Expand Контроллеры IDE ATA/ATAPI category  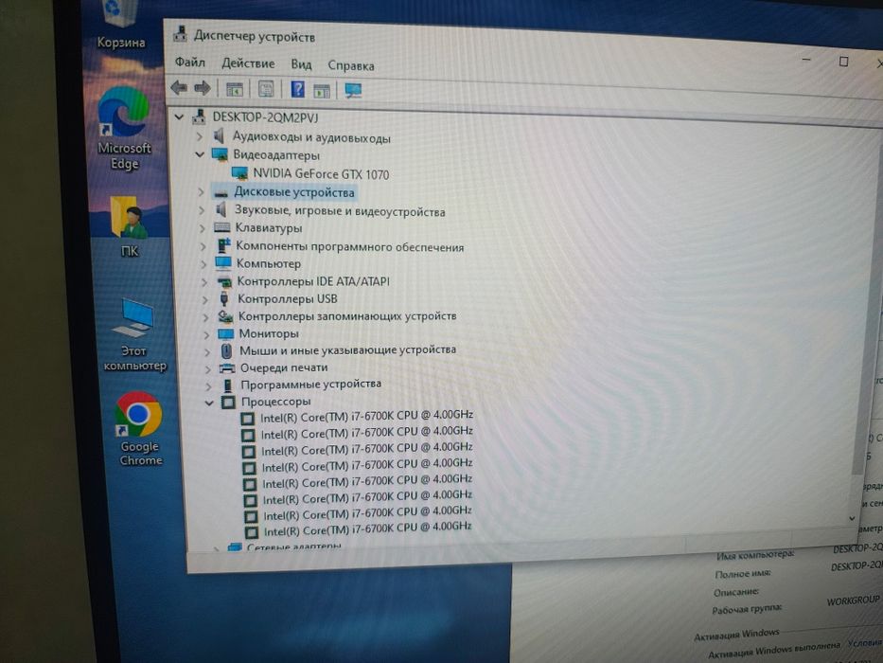(204, 281)
